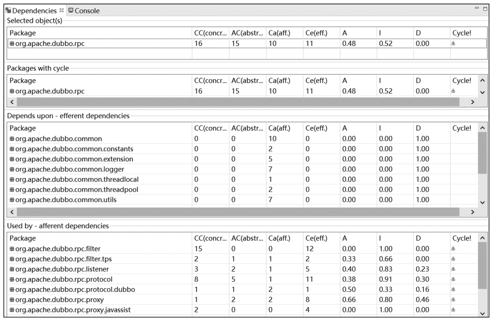Close the Dependencies tab
The height and width of the screenshot is (321, 493).
coord(62,10)
